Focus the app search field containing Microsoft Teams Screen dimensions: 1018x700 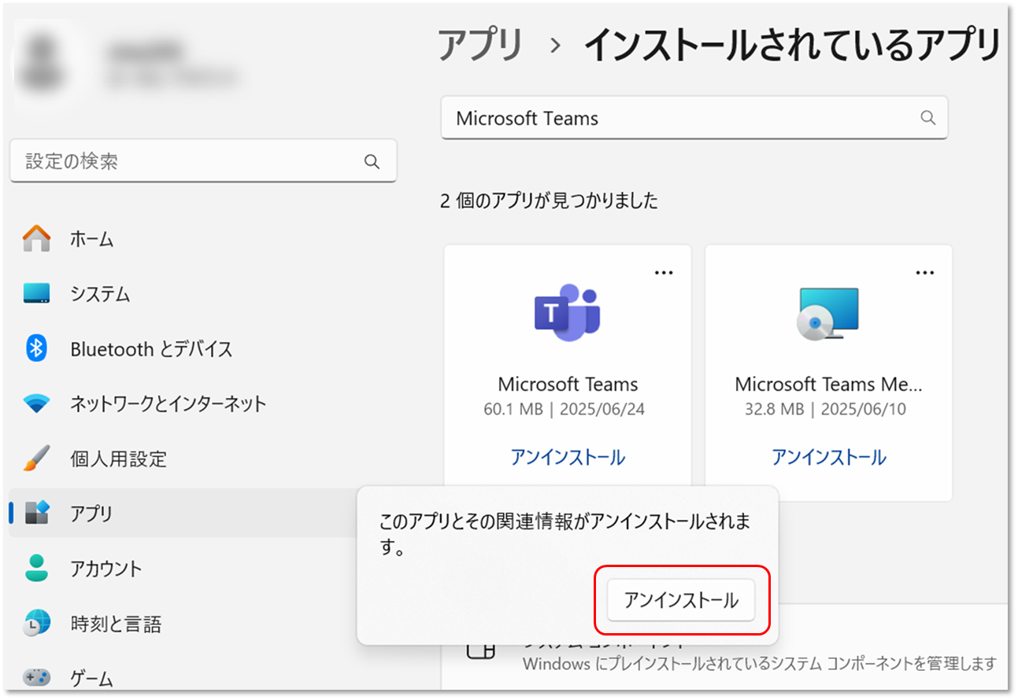(694, 118)
